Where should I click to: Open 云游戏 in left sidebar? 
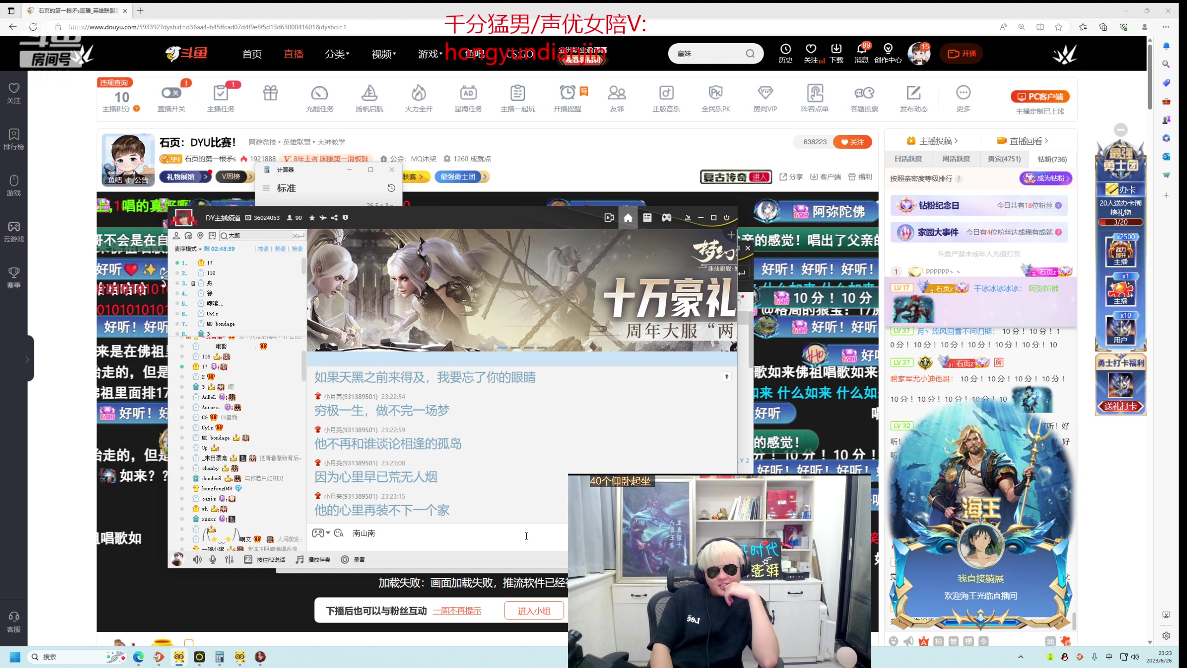coord(13,231)
